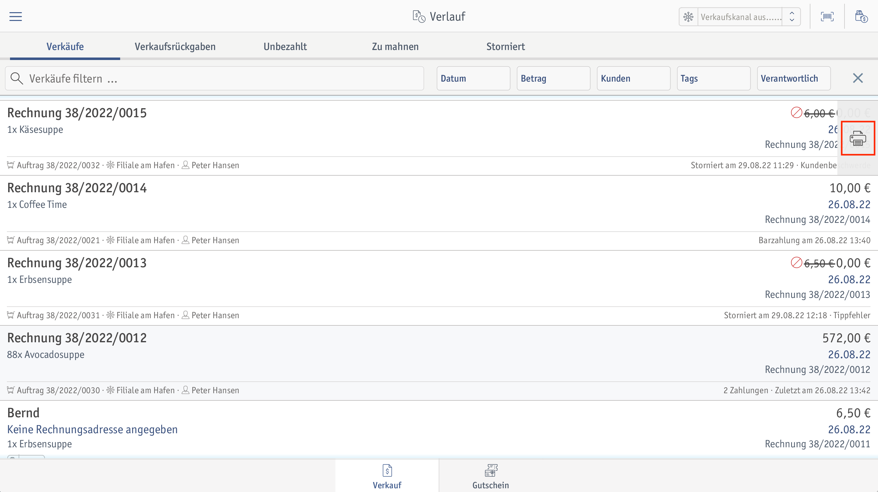
Task: Select the Storniert tab
Action: [505, 46]
